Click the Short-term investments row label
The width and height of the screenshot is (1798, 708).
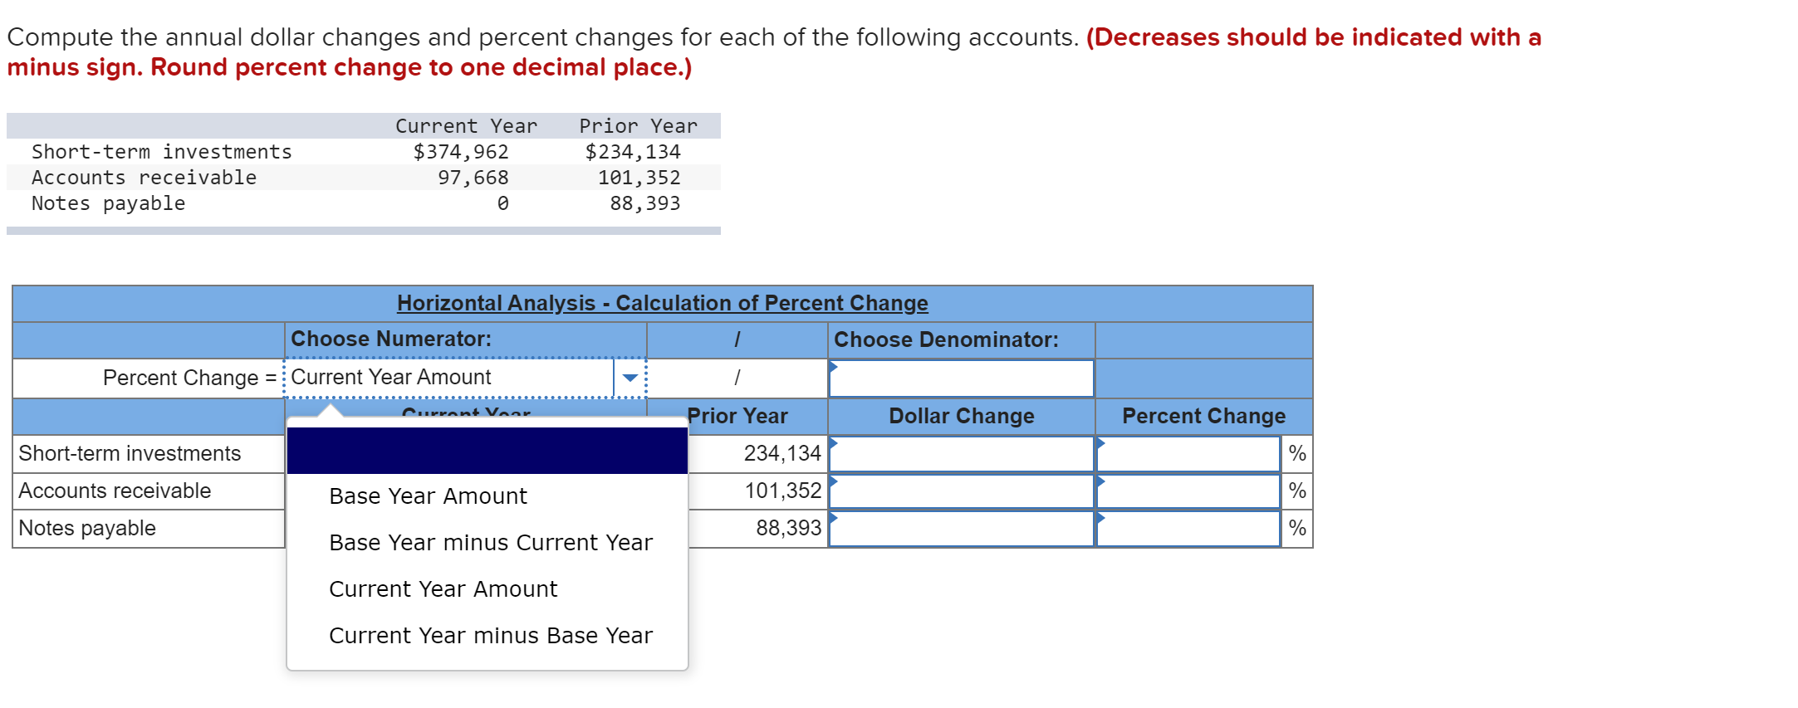click(x=129, y=453)
